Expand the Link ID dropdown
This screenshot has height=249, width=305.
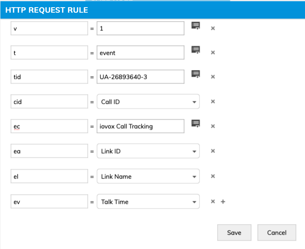148,151
